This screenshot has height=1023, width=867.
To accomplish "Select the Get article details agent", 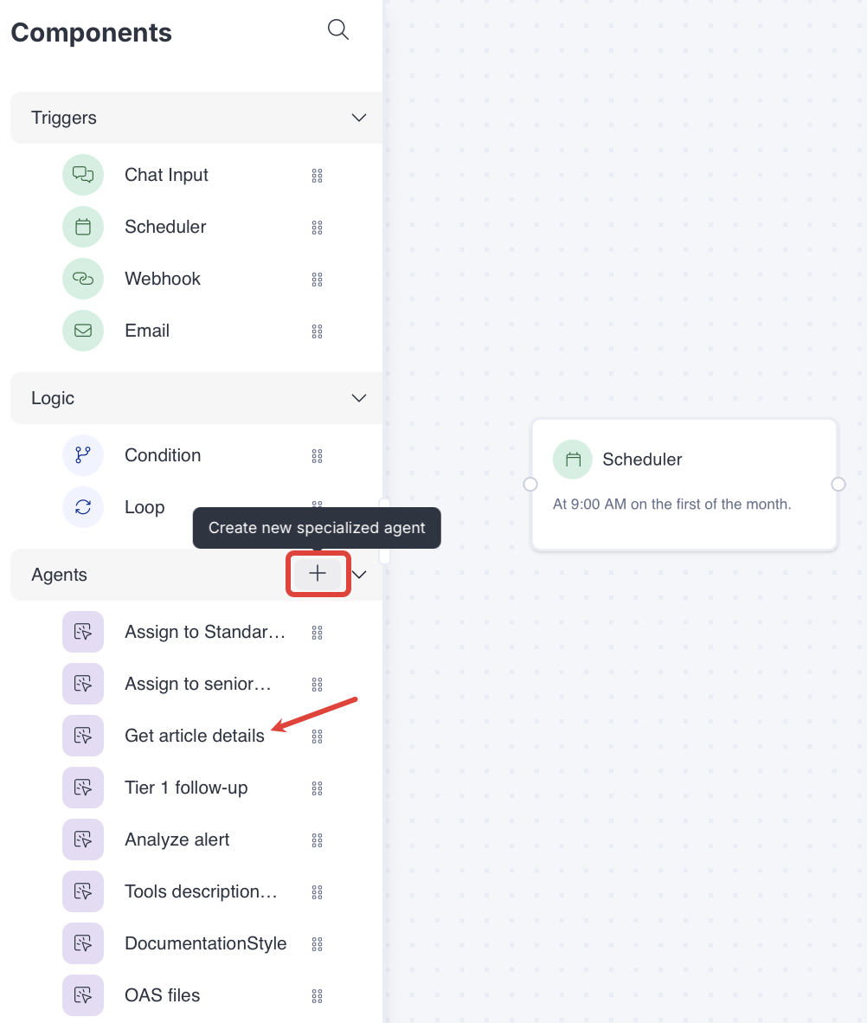I will (195, 736).
